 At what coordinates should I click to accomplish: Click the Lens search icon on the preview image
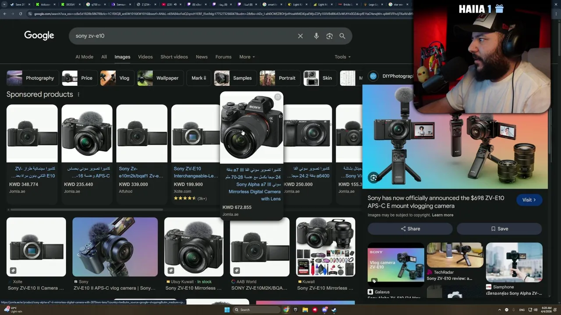click(x=373, y=178)
